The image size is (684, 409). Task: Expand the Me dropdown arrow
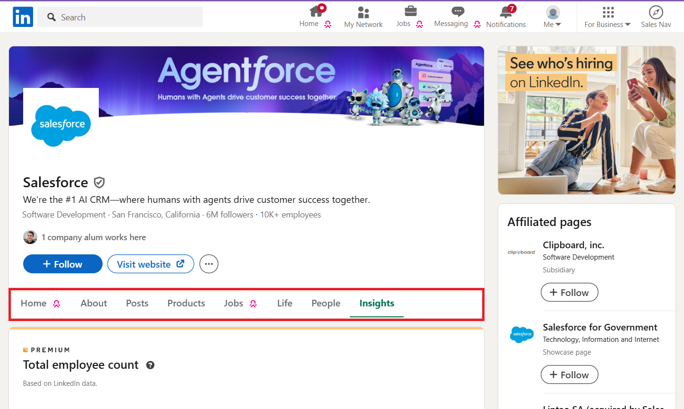pos(558,25)
